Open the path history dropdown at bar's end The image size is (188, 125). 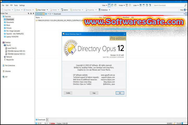click(x=184, y=14)
